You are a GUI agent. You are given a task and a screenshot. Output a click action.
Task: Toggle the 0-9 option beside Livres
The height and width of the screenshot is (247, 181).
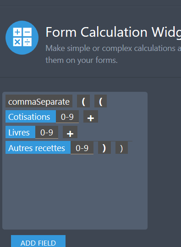point(47,132)
